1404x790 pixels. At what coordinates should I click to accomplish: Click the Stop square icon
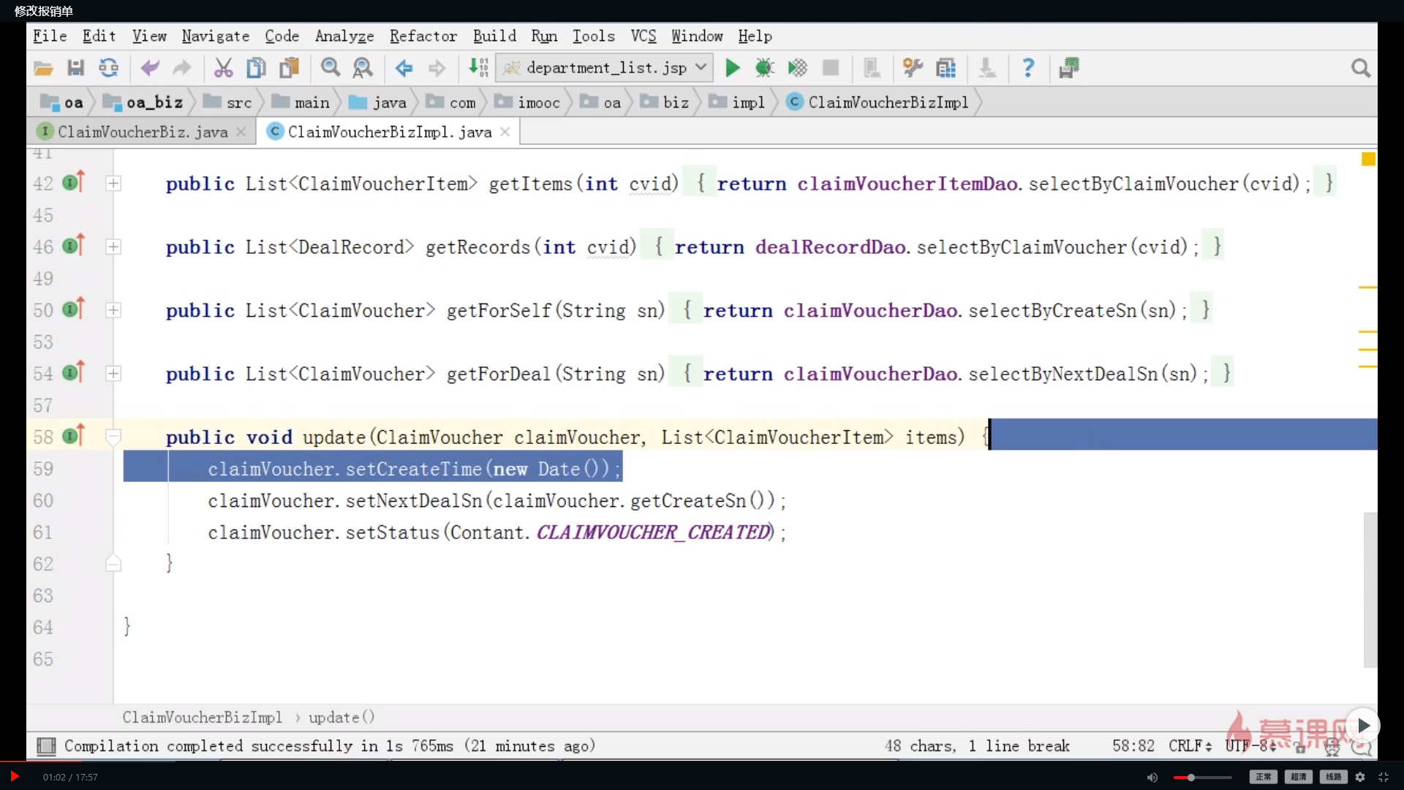click(x=831, y=68)
